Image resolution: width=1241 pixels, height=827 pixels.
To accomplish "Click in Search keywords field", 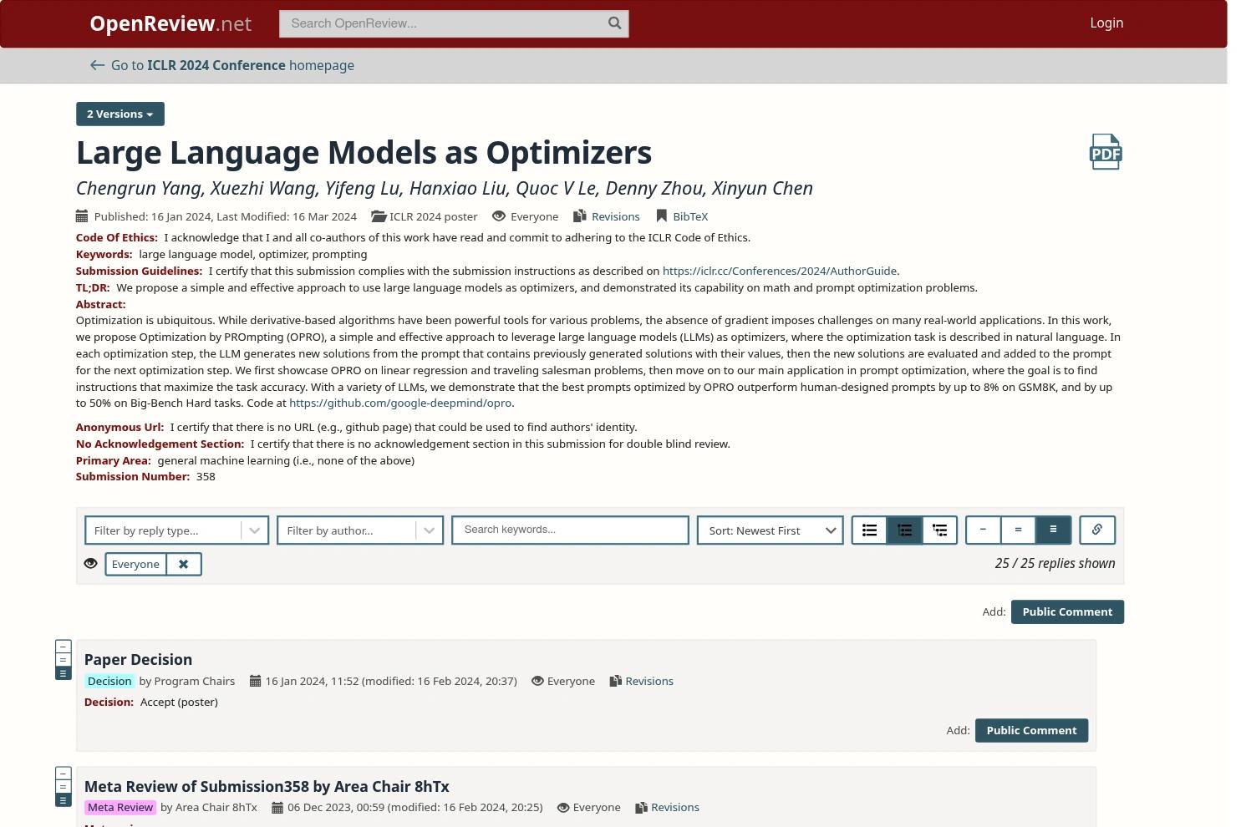I will (570, 530).
